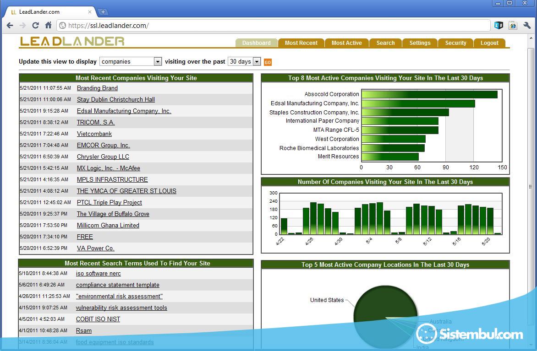
Task: Go to the Security tab
Action: coord(455,43)
